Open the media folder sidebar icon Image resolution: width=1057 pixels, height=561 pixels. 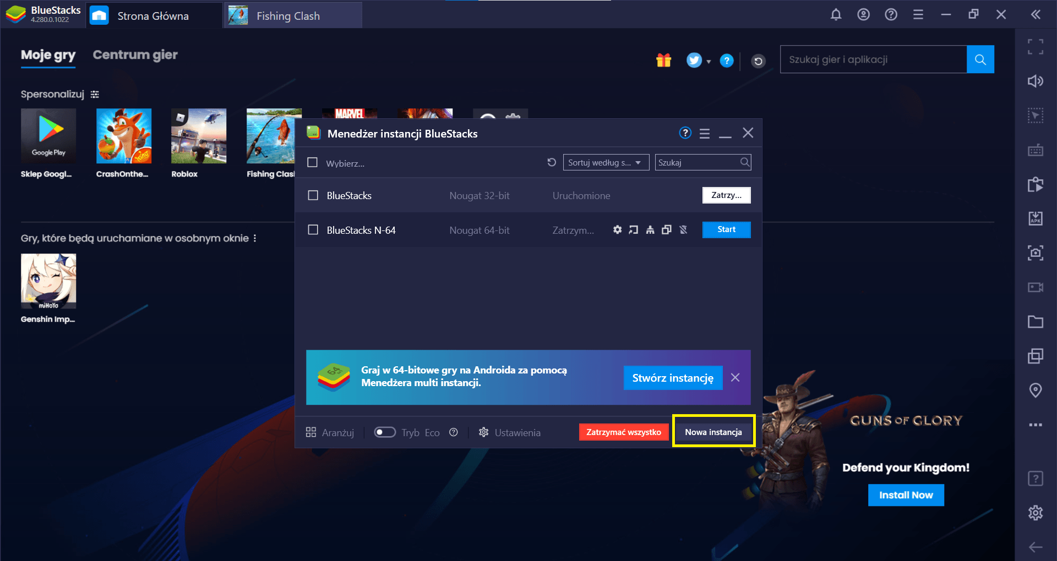point(1036,322)
